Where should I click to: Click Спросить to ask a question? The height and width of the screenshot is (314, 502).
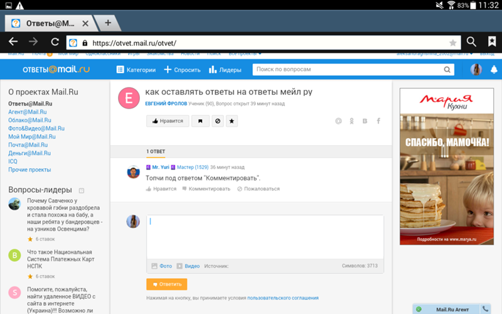(x=182, y=70)
